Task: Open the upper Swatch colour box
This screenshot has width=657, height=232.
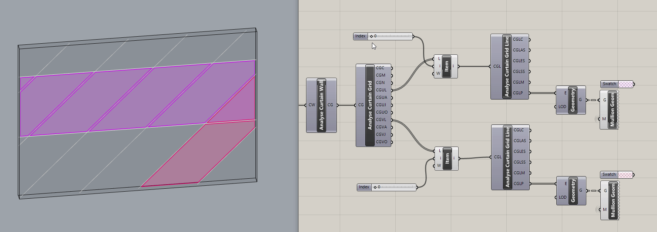Action: [x=626, y=84]
